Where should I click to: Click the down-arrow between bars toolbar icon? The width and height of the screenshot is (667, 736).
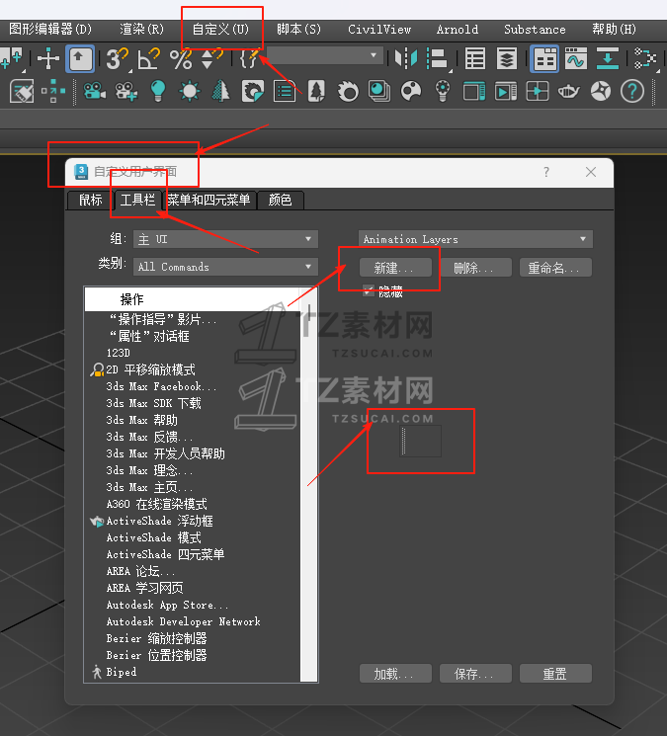tap(608, 58)
